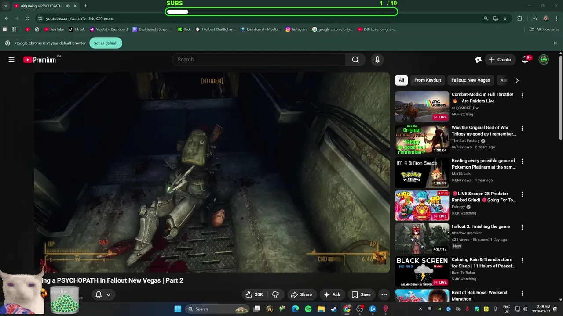This screenshot has width=563, height=316.
Task: Switch to the Being a PSYCHOPATH tab
Action: point(45,6)
